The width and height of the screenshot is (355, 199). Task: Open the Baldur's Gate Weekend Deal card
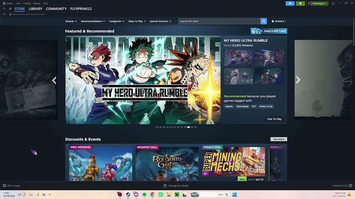167,163
